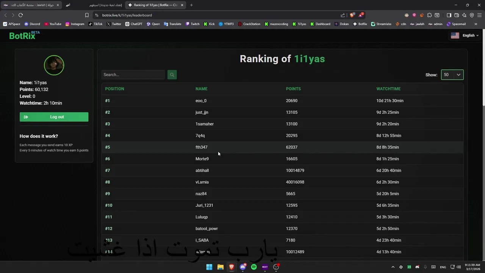
Task: Click the leaderboard Search input field
Action: click(x=133, y=75)
